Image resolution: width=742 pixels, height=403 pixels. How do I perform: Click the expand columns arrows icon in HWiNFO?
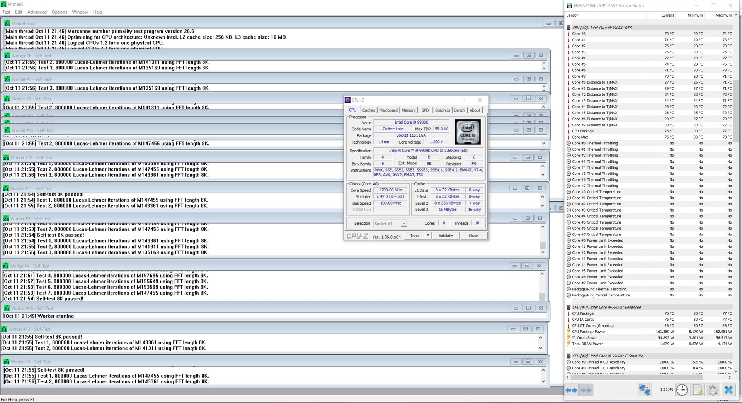tap(571, 390)
